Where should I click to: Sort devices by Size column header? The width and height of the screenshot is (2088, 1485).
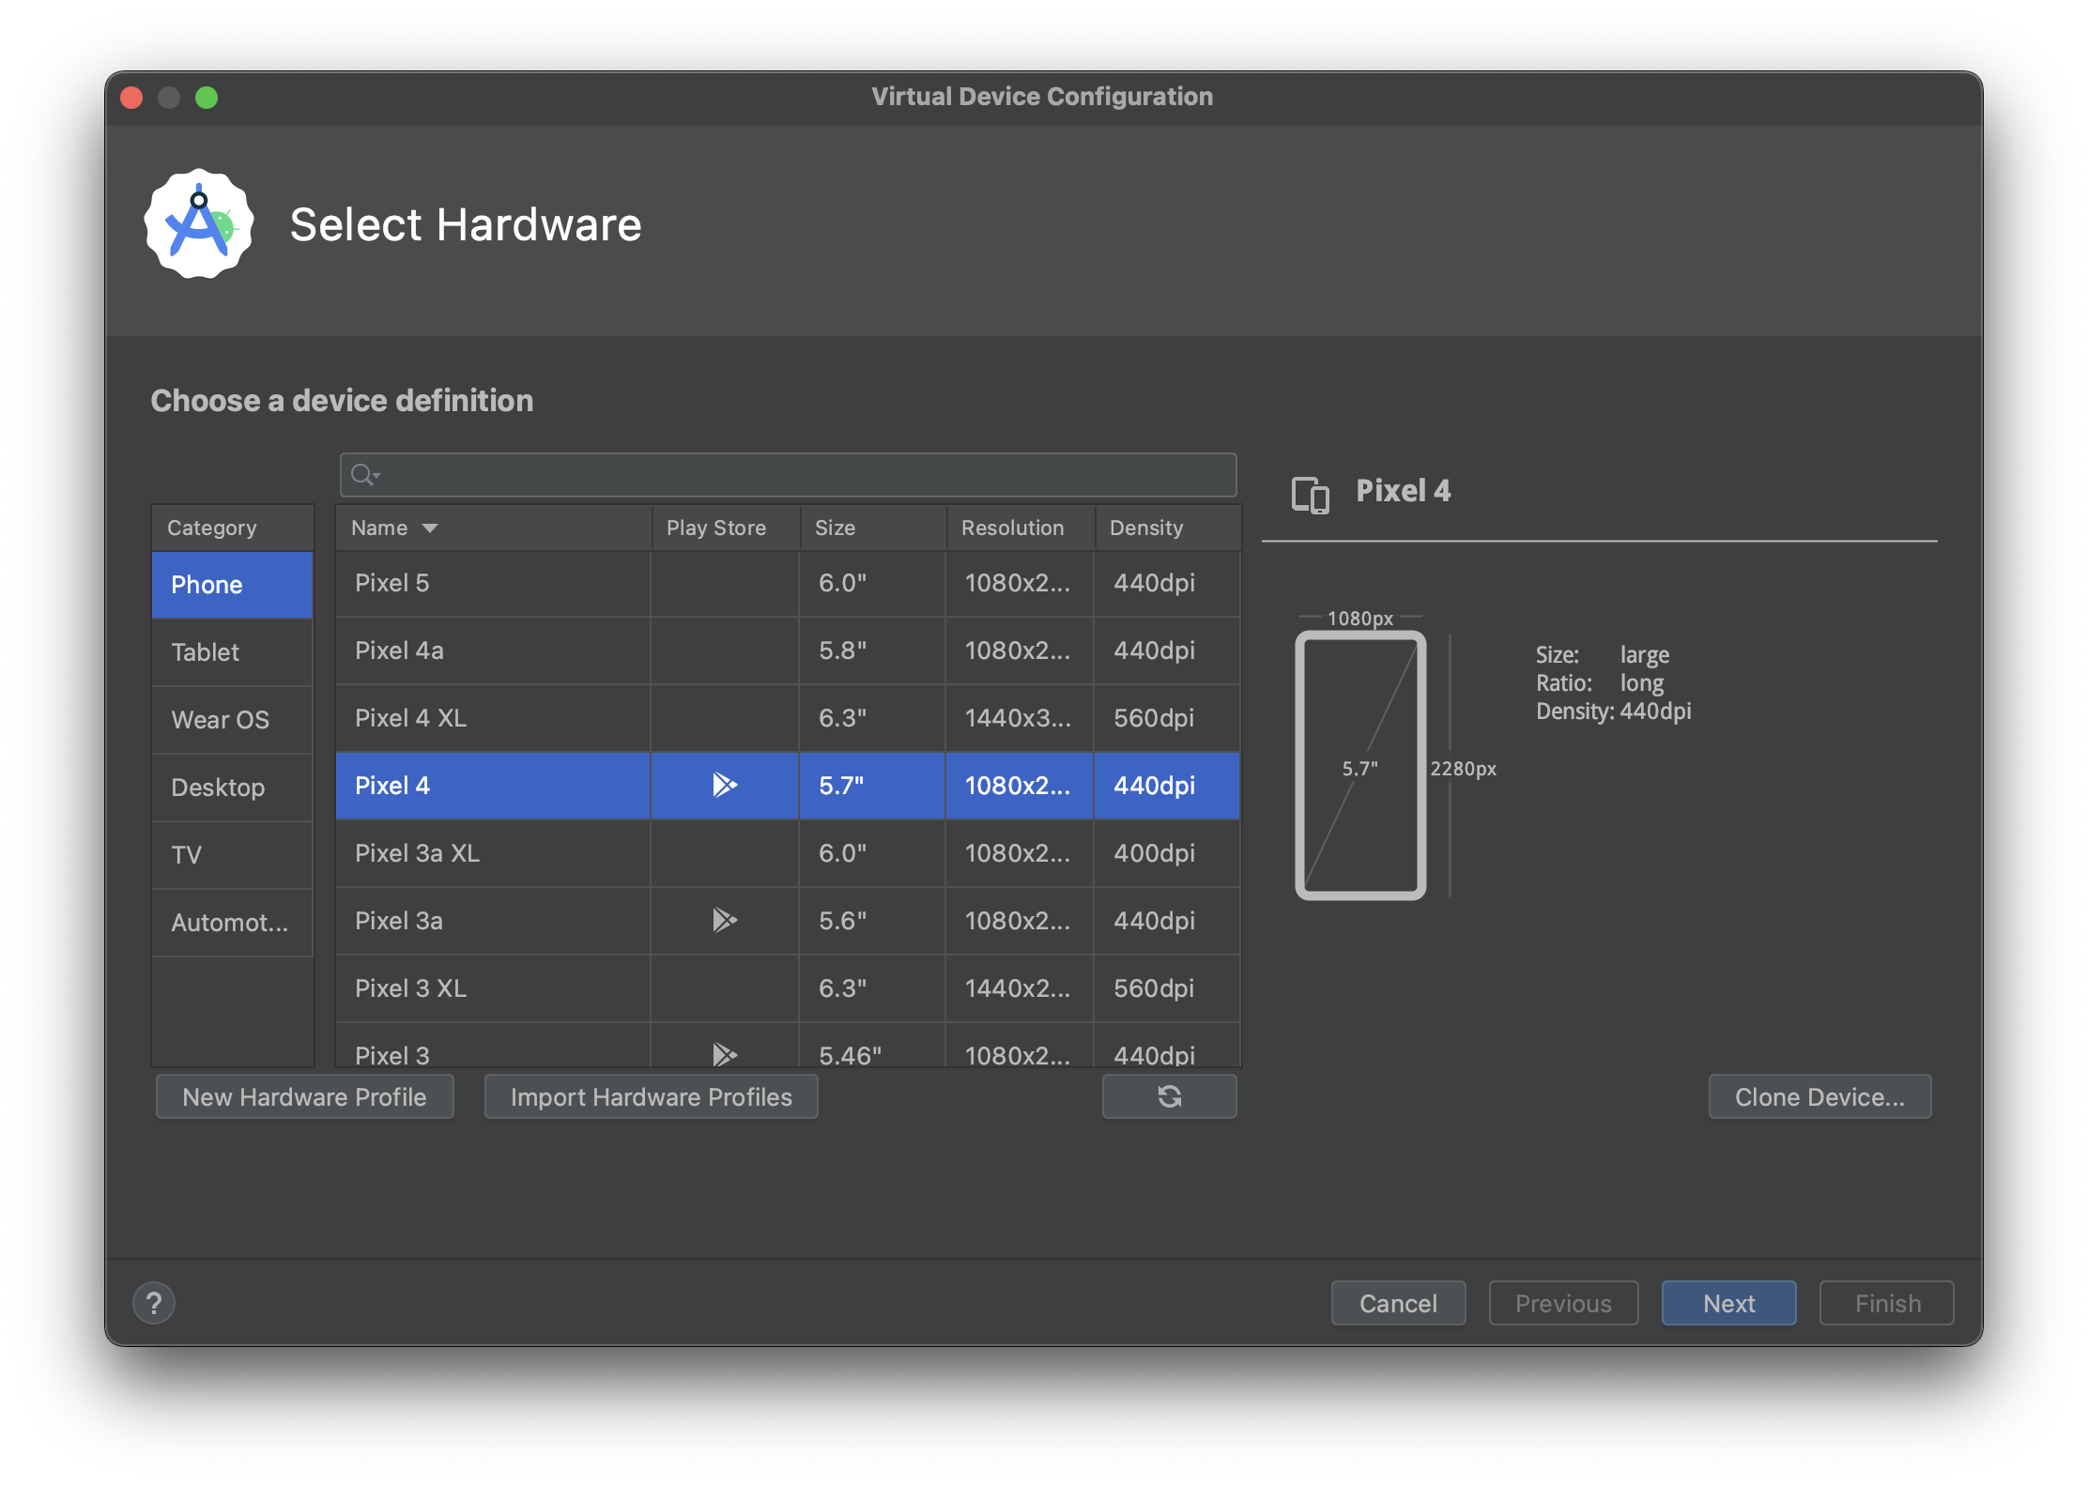click(x=835, y=528)
